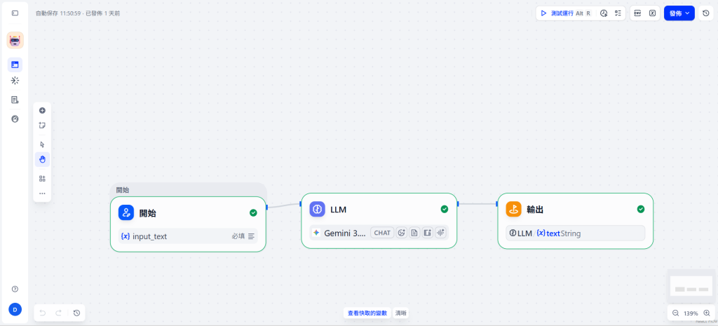Viewport: 718px width, 326px height.
Task: Click the minimap thumbnail
Action: (691, 286)
